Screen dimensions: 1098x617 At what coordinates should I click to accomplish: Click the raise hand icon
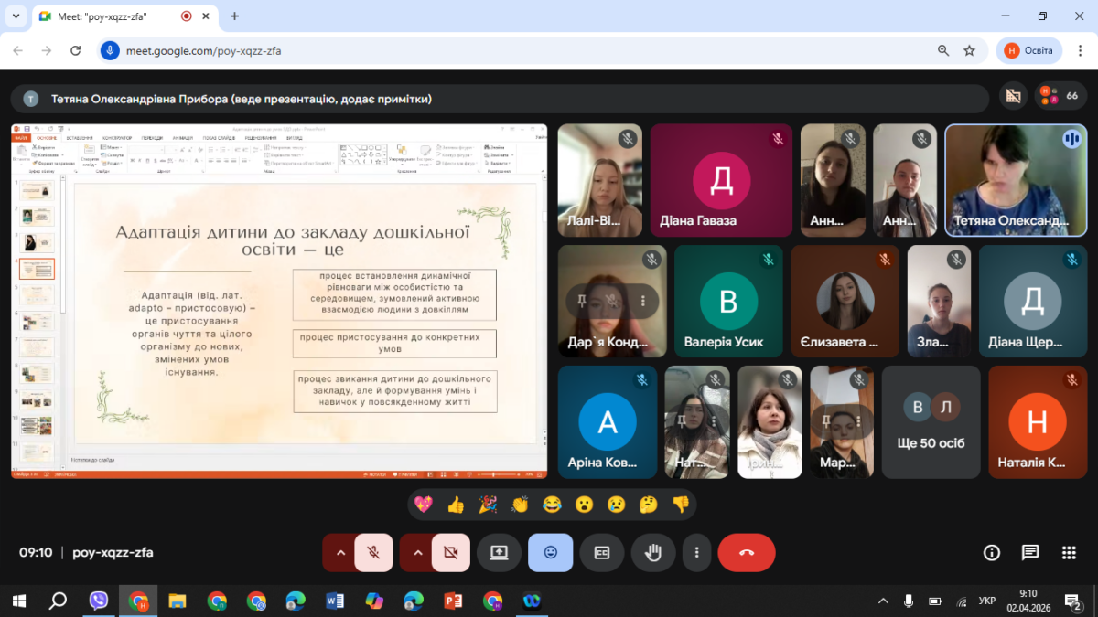653,552
